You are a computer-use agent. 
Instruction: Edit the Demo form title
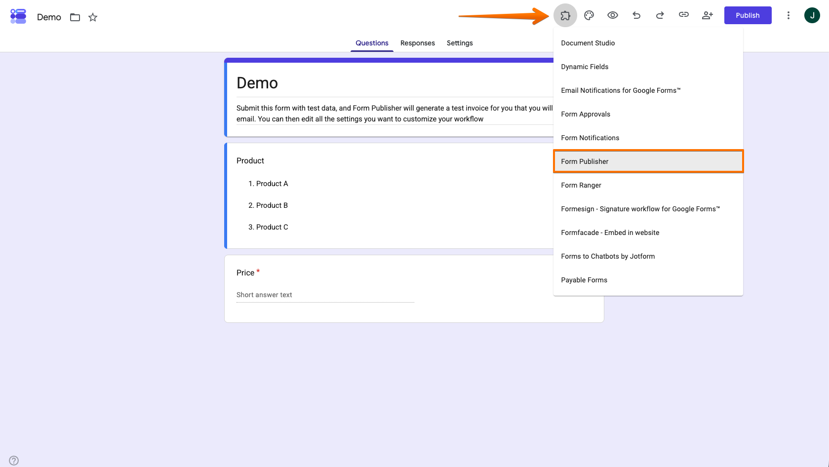tap(257, 83)
